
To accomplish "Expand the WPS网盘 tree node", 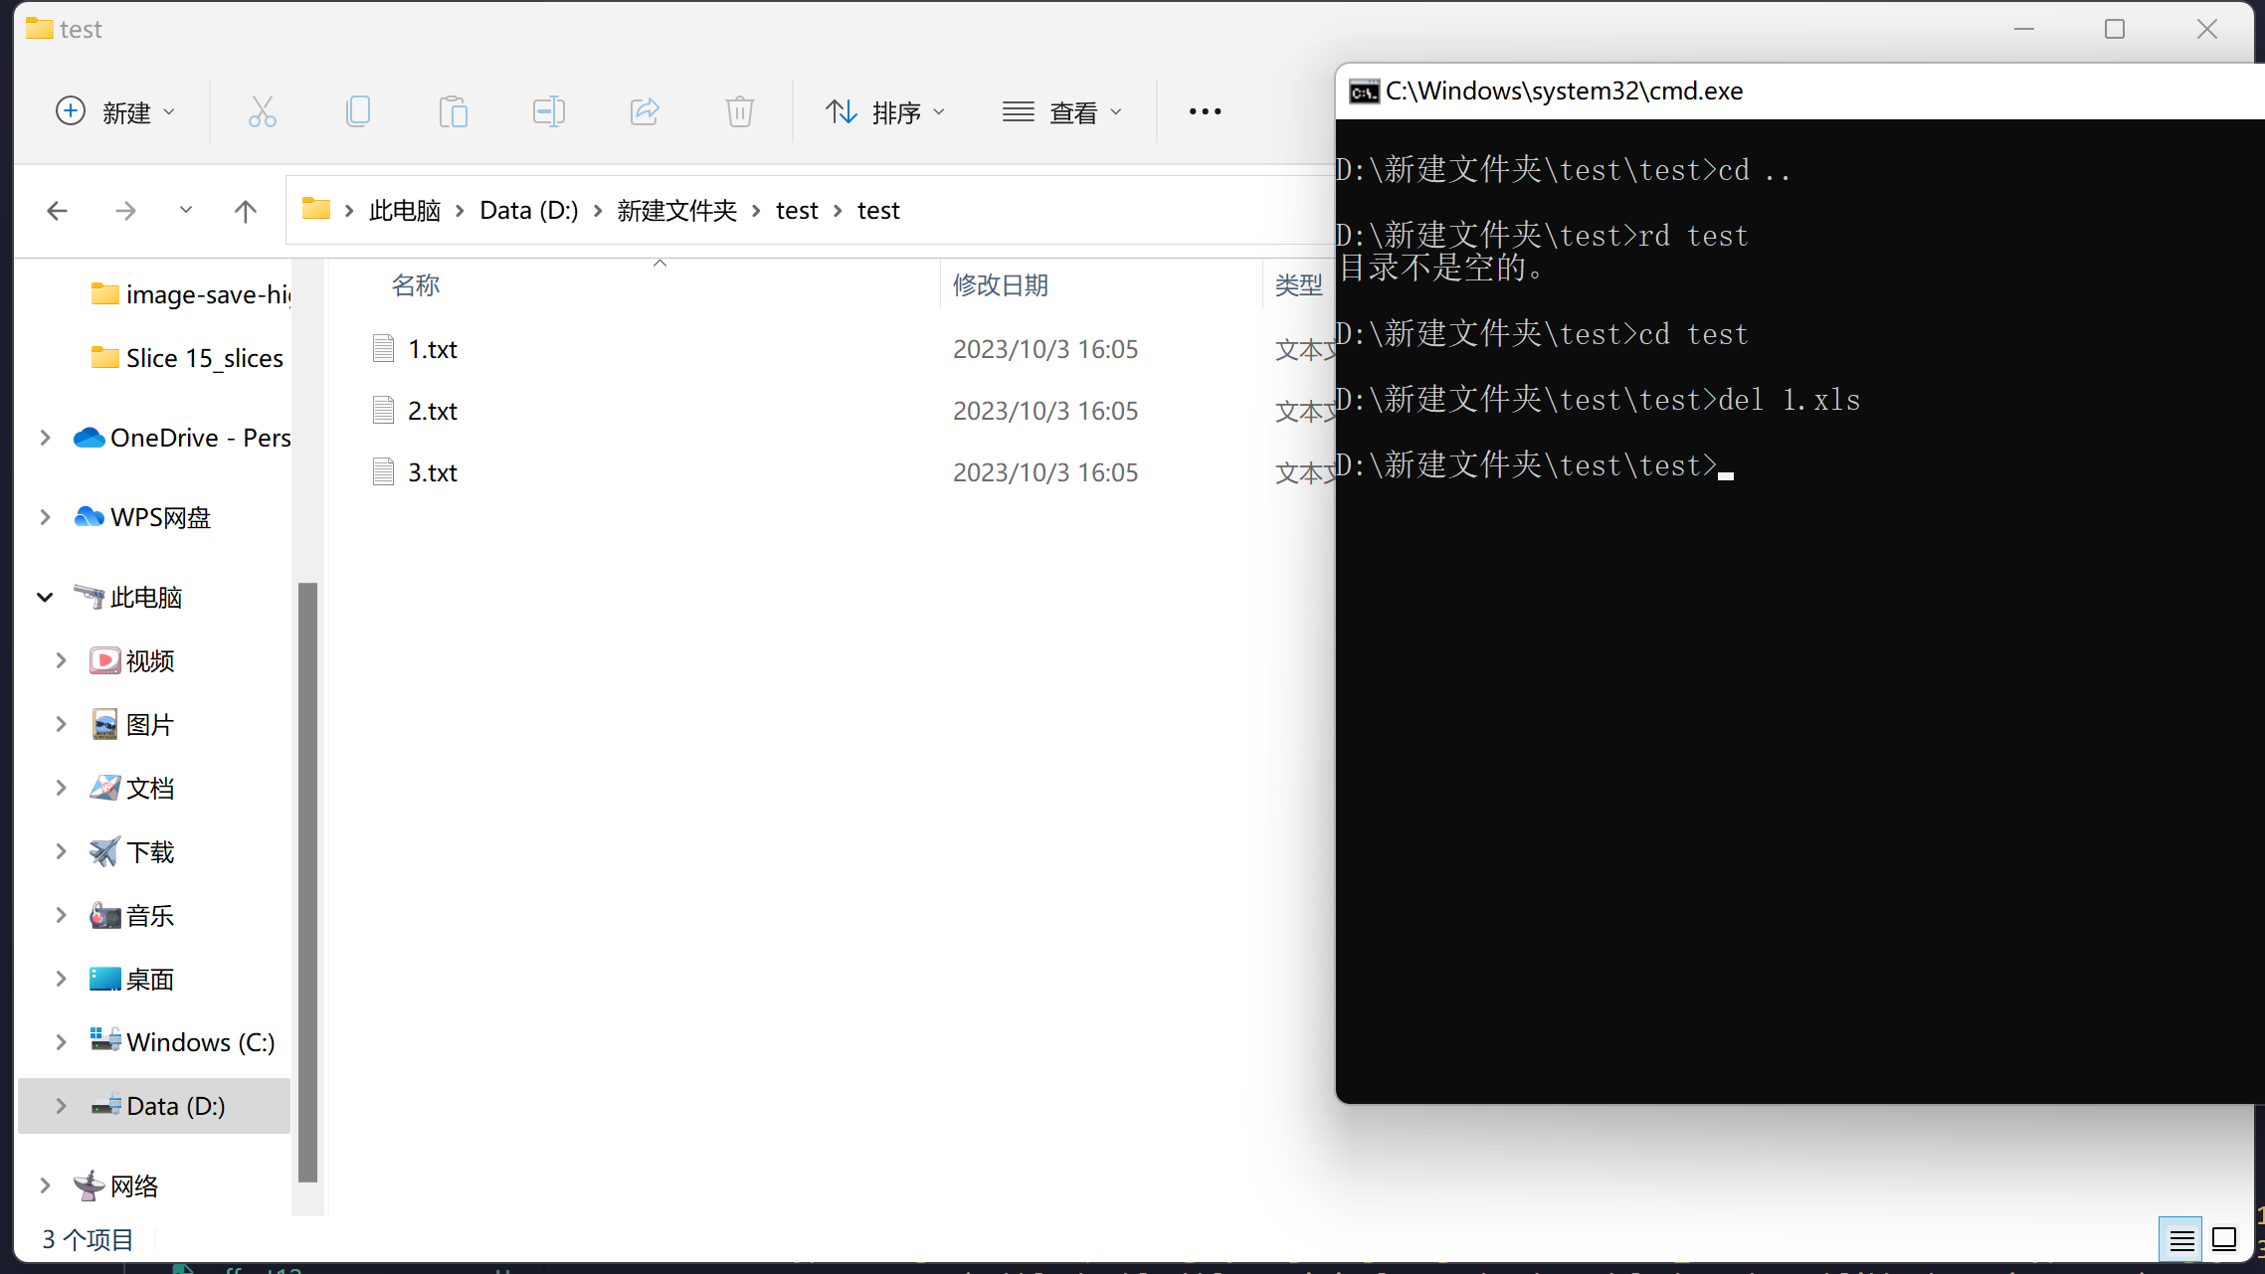I will (45, 517).
